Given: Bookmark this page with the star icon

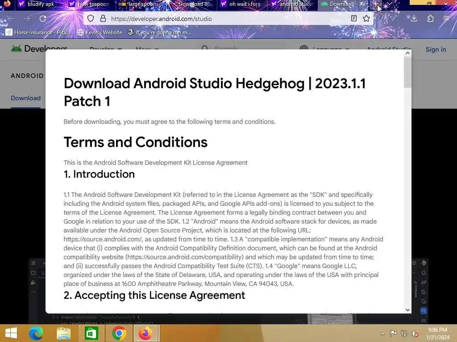Looking at the screenshot, I should coord(366,19).
